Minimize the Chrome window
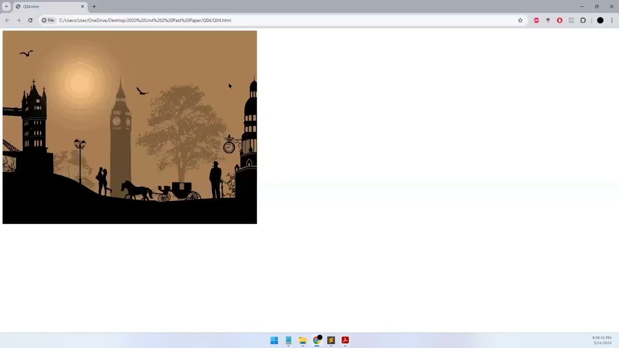Viewport: 619px width, 348px height. tap(582, 7)
